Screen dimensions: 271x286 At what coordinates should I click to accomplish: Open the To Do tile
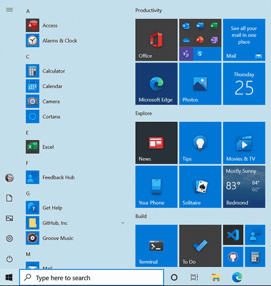200,246
